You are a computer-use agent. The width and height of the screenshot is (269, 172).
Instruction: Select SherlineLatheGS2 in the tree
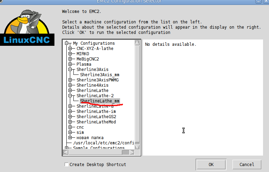pos(96,117)
